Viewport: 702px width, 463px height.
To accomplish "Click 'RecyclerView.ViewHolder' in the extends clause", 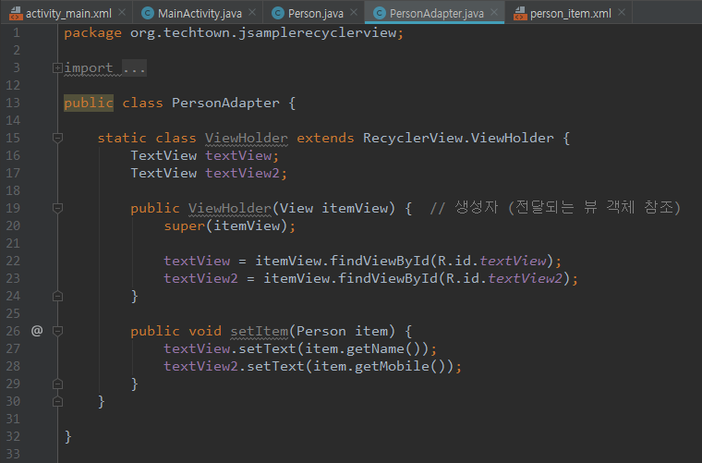I will point(458,138).
